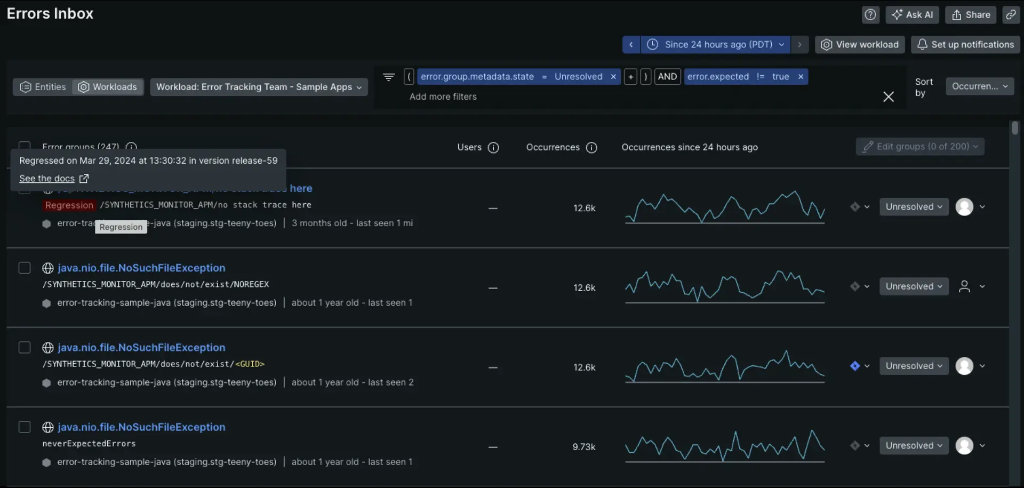
Task: Click the unassigned user icon on second row
Action: [x=964, y=286]
